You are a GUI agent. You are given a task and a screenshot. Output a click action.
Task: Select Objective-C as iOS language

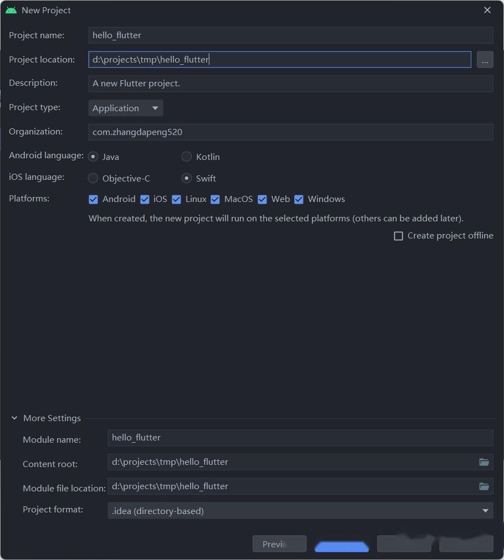pos(93,178)
